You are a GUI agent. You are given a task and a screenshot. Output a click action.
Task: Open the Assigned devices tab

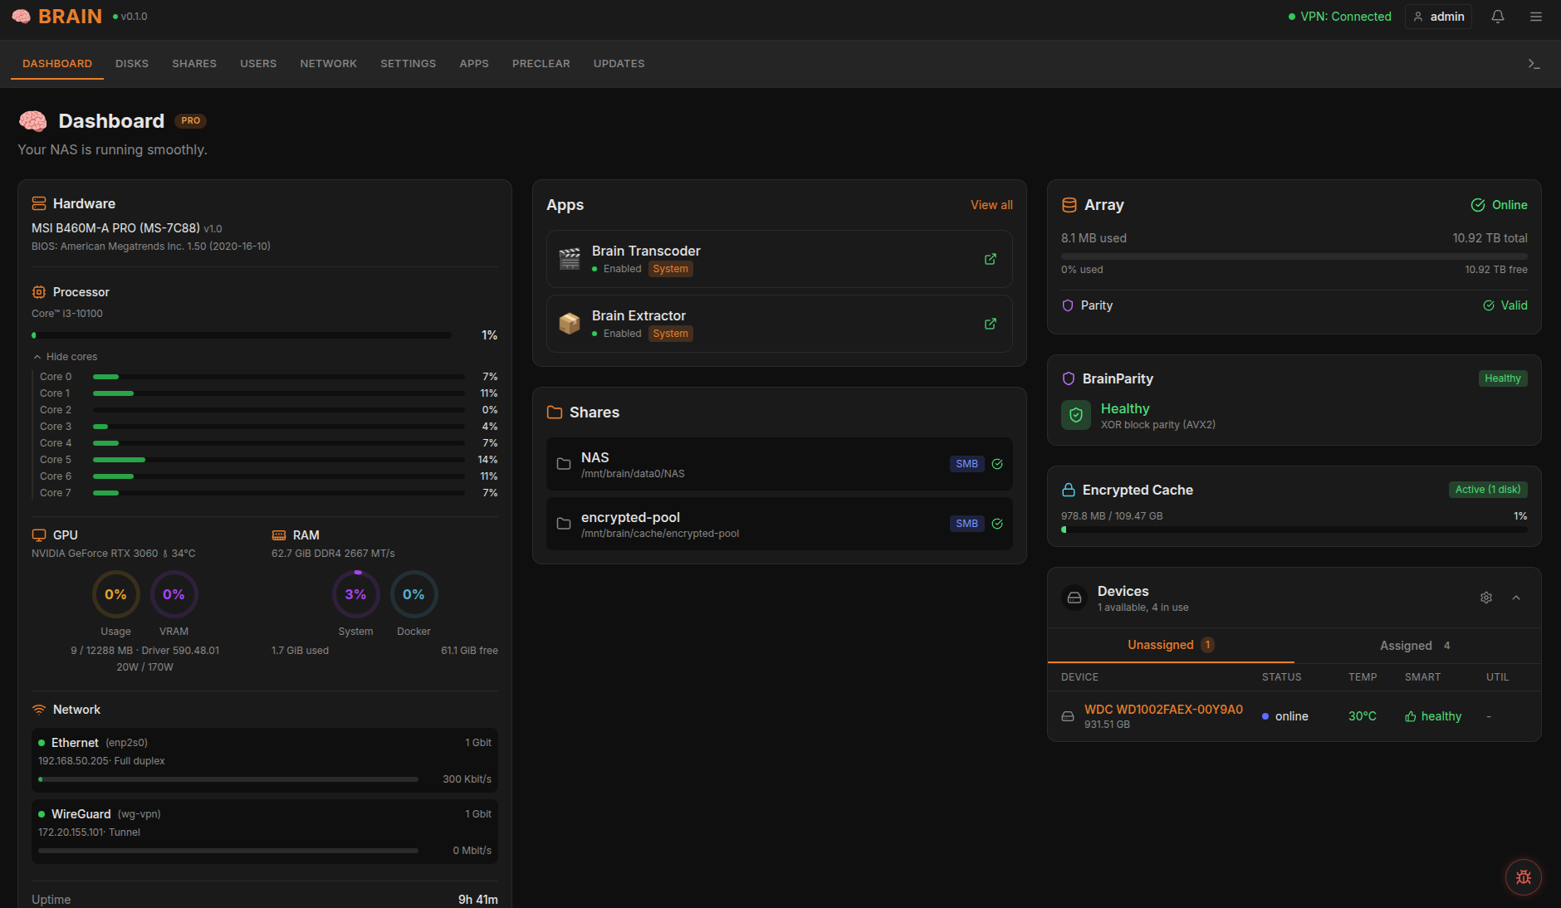pyautogui.click(x=1412, y=645)
